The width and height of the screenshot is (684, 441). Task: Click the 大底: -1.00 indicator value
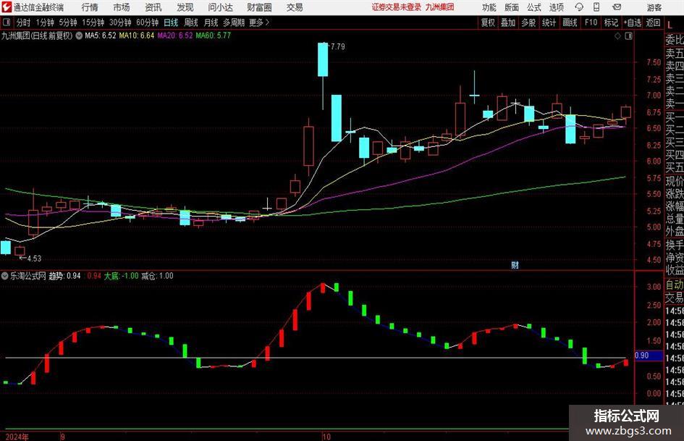[x=122, y=276]
